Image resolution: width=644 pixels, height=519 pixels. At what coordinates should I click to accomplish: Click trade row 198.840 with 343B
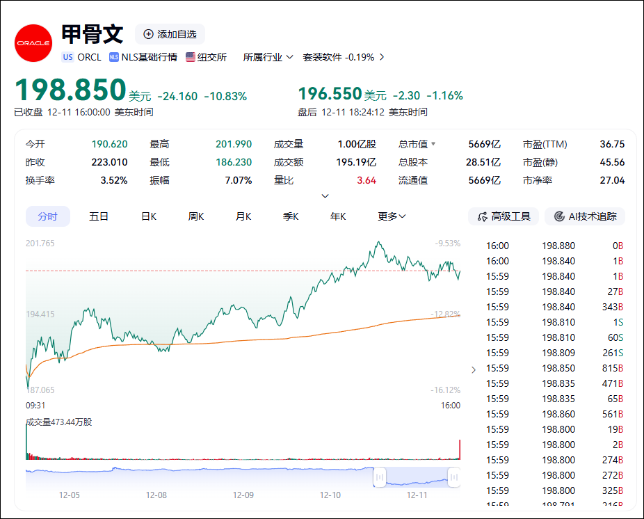(554, 307)
